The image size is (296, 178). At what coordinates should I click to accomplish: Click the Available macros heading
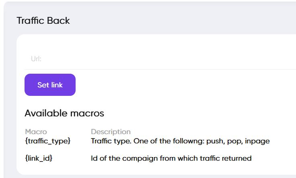[x=64, y=114]
